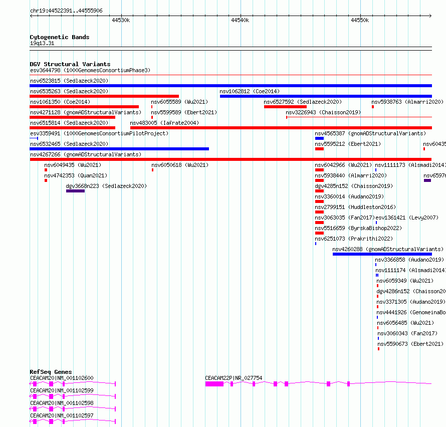The width and height of the screenshot is (446, 427).
Task: Select the nsv6523815 Sedlazeck2020 blue variant bar
Action: point(231,86)
